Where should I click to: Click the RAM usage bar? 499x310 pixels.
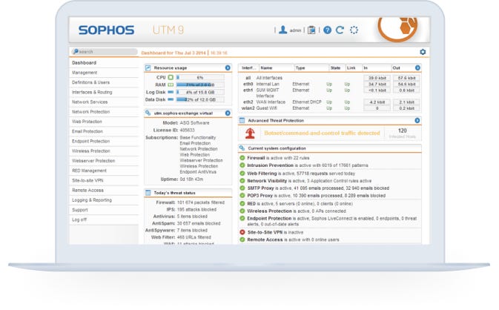[200, 85]
